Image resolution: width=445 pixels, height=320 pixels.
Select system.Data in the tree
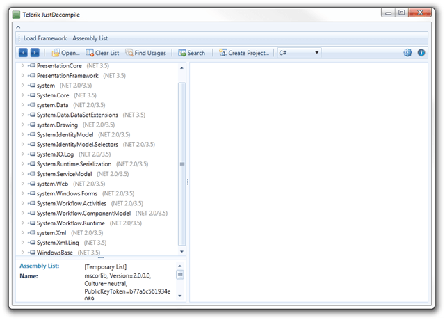[x=53, y=105]
